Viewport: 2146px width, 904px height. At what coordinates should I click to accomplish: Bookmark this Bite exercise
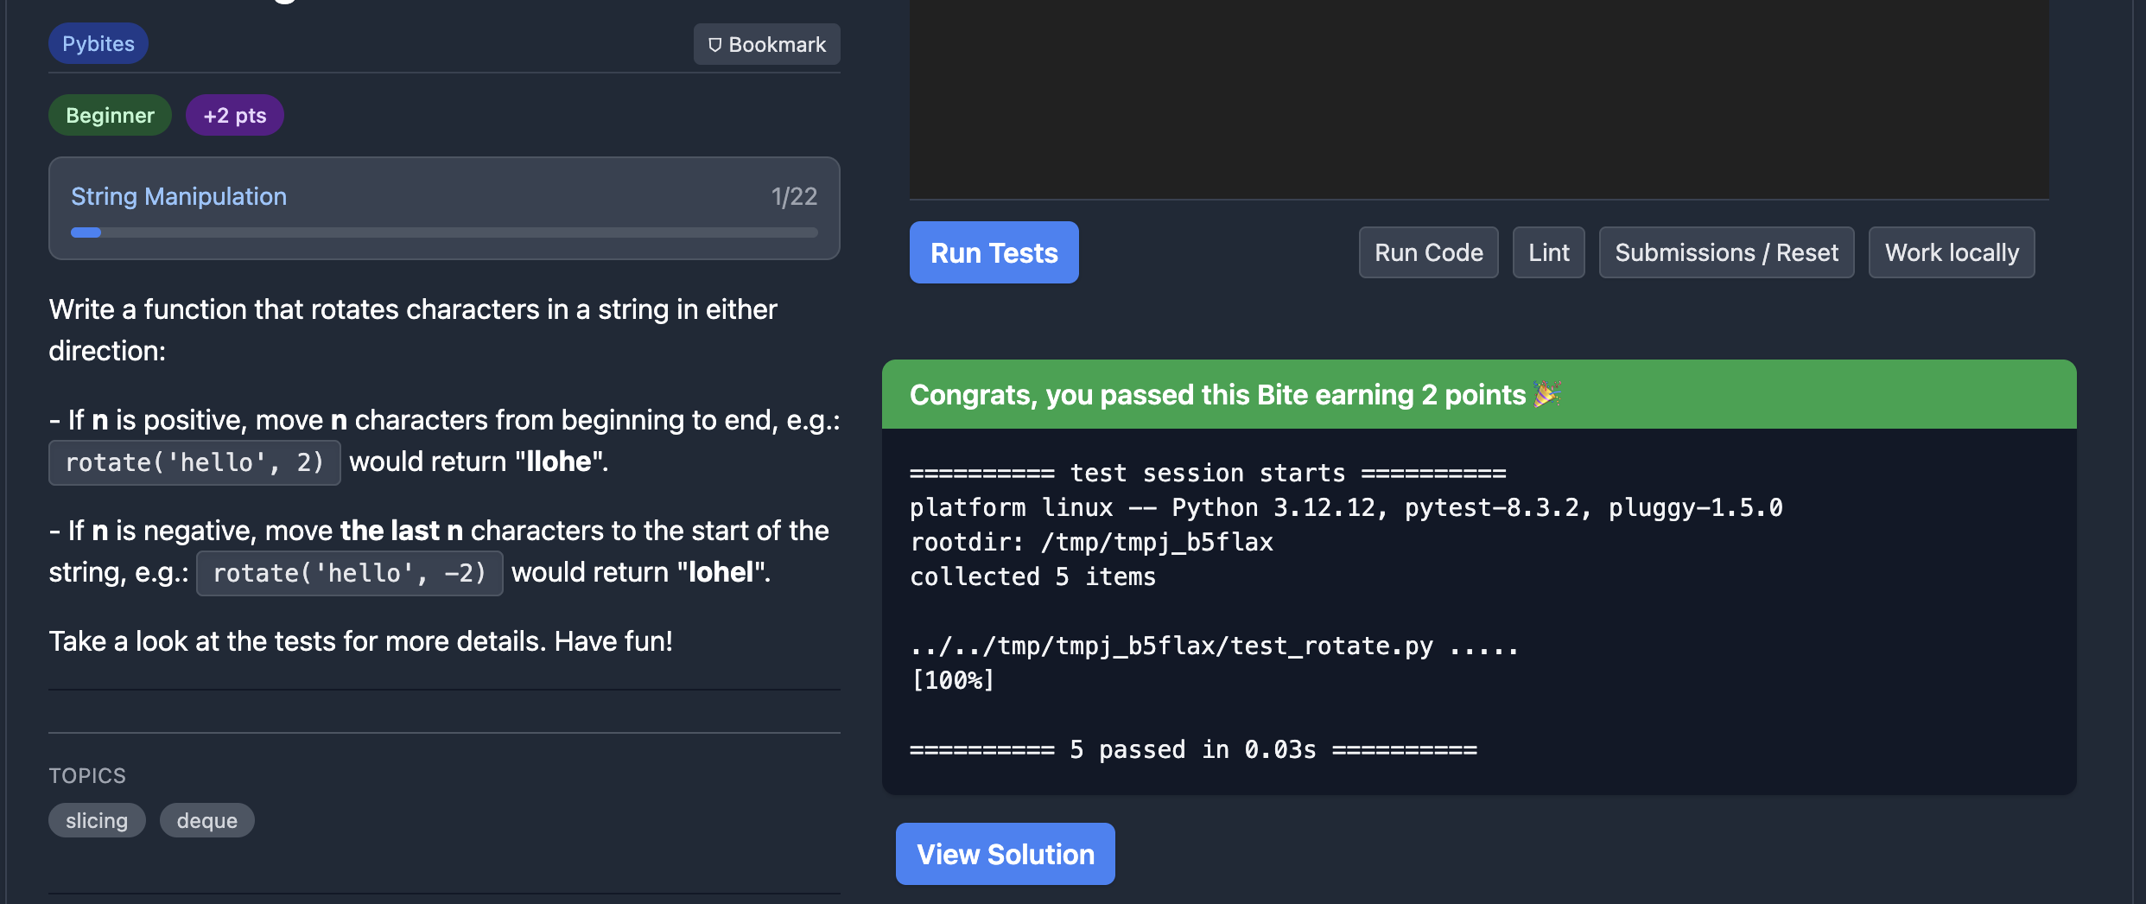tap(765, 44)
